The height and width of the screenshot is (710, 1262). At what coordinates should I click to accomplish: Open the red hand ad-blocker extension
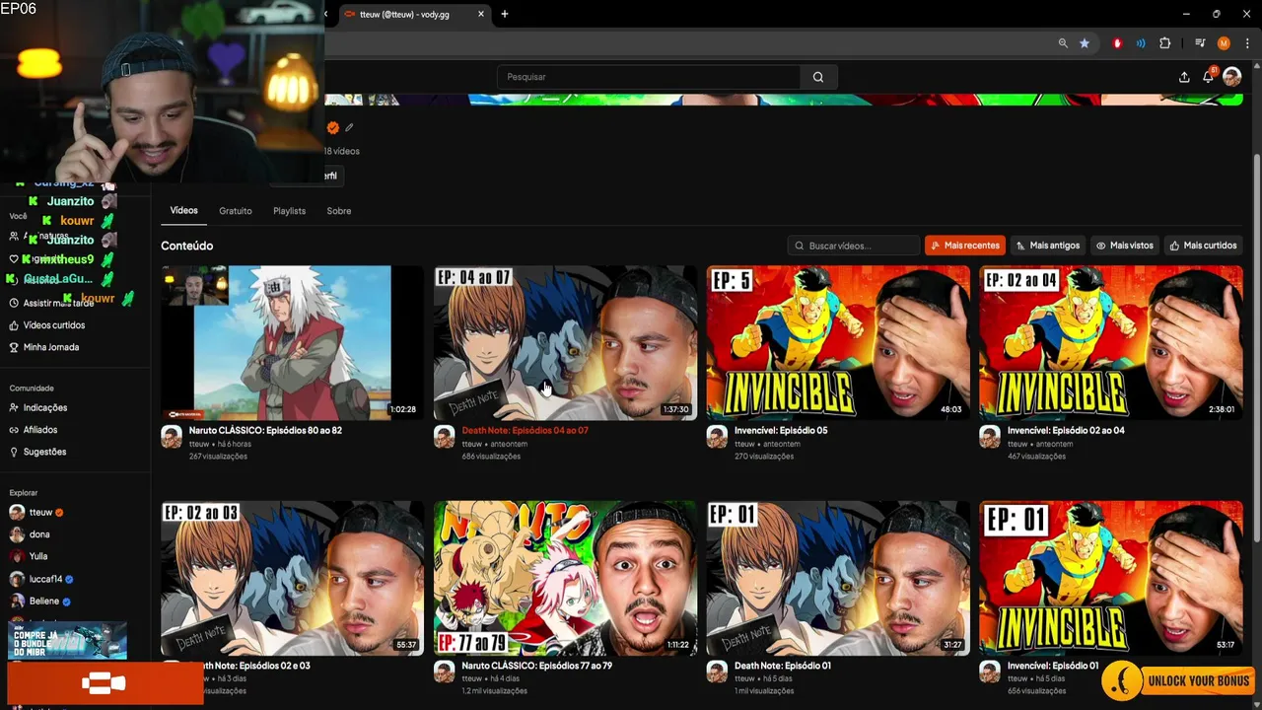click(x=1117, y=43)
